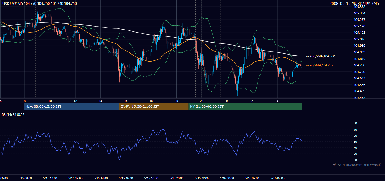385x181 pixels.
Task: Click price axis label 105.170
Action: point(360,26)
